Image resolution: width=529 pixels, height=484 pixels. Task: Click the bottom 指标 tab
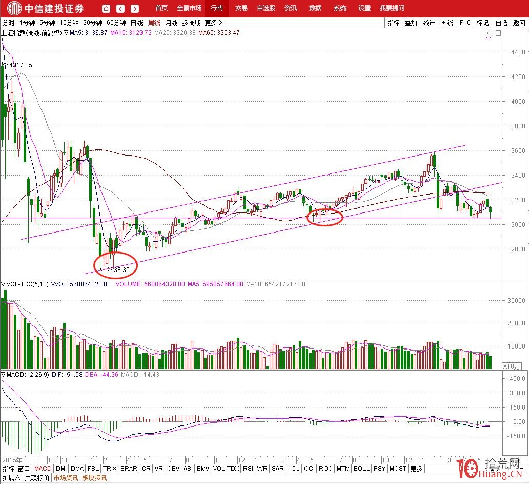pos(8,469)
